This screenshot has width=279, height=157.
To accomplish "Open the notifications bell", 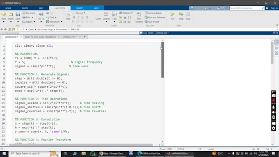I will point(267,8).
